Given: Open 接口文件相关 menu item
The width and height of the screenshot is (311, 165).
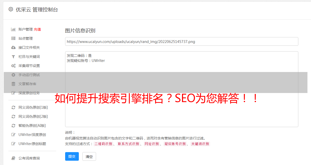Looking at the screenshot, I should click(x=29, y=48).
